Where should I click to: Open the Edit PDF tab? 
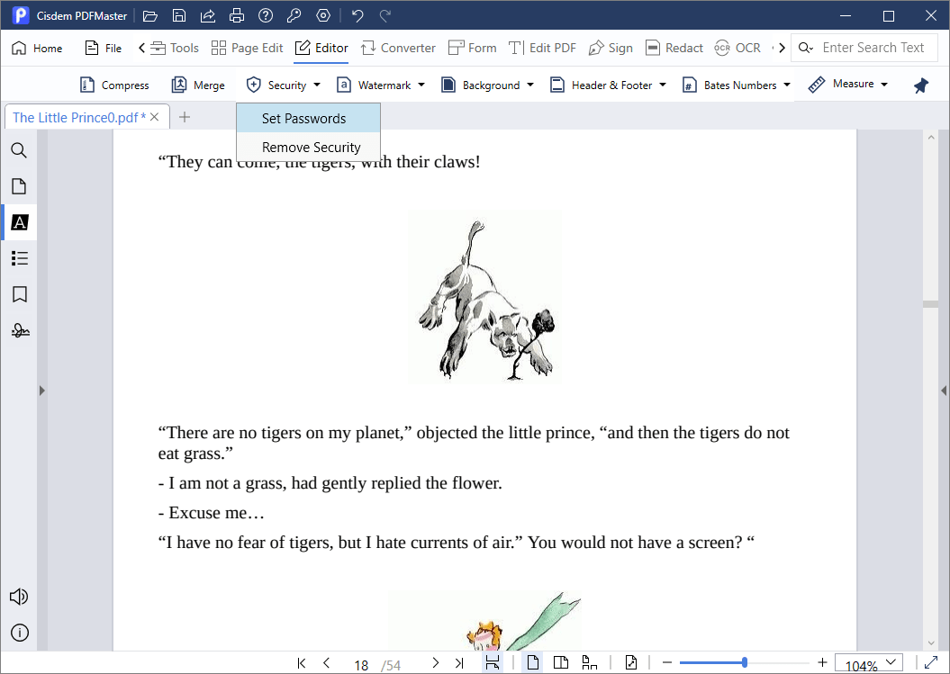(542, 48)
